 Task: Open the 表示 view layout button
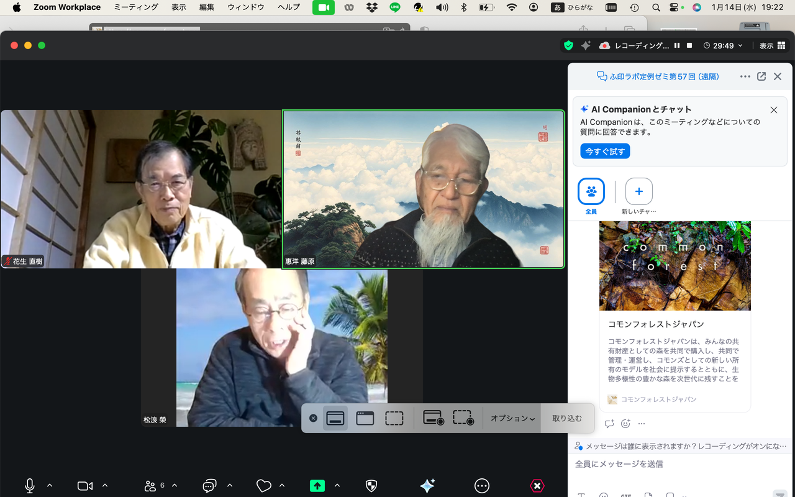(x=772, y=45)
